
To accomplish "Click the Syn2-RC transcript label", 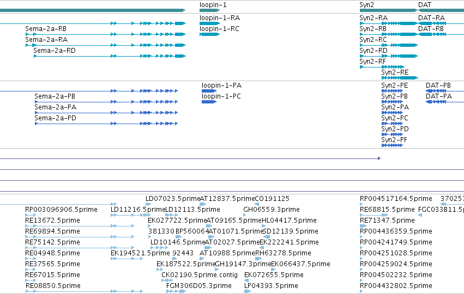I will click(373, 40).
